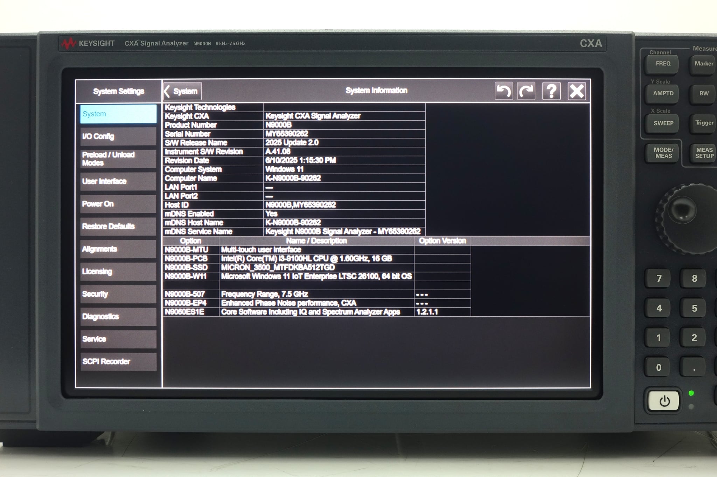Open the Diagnostics tab

coord(118,317)
